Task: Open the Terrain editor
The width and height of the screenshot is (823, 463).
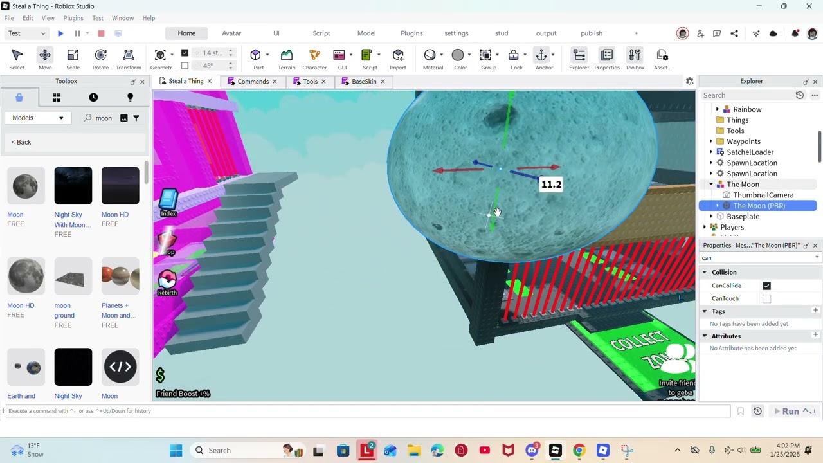Action: click(x=287, y=59)
